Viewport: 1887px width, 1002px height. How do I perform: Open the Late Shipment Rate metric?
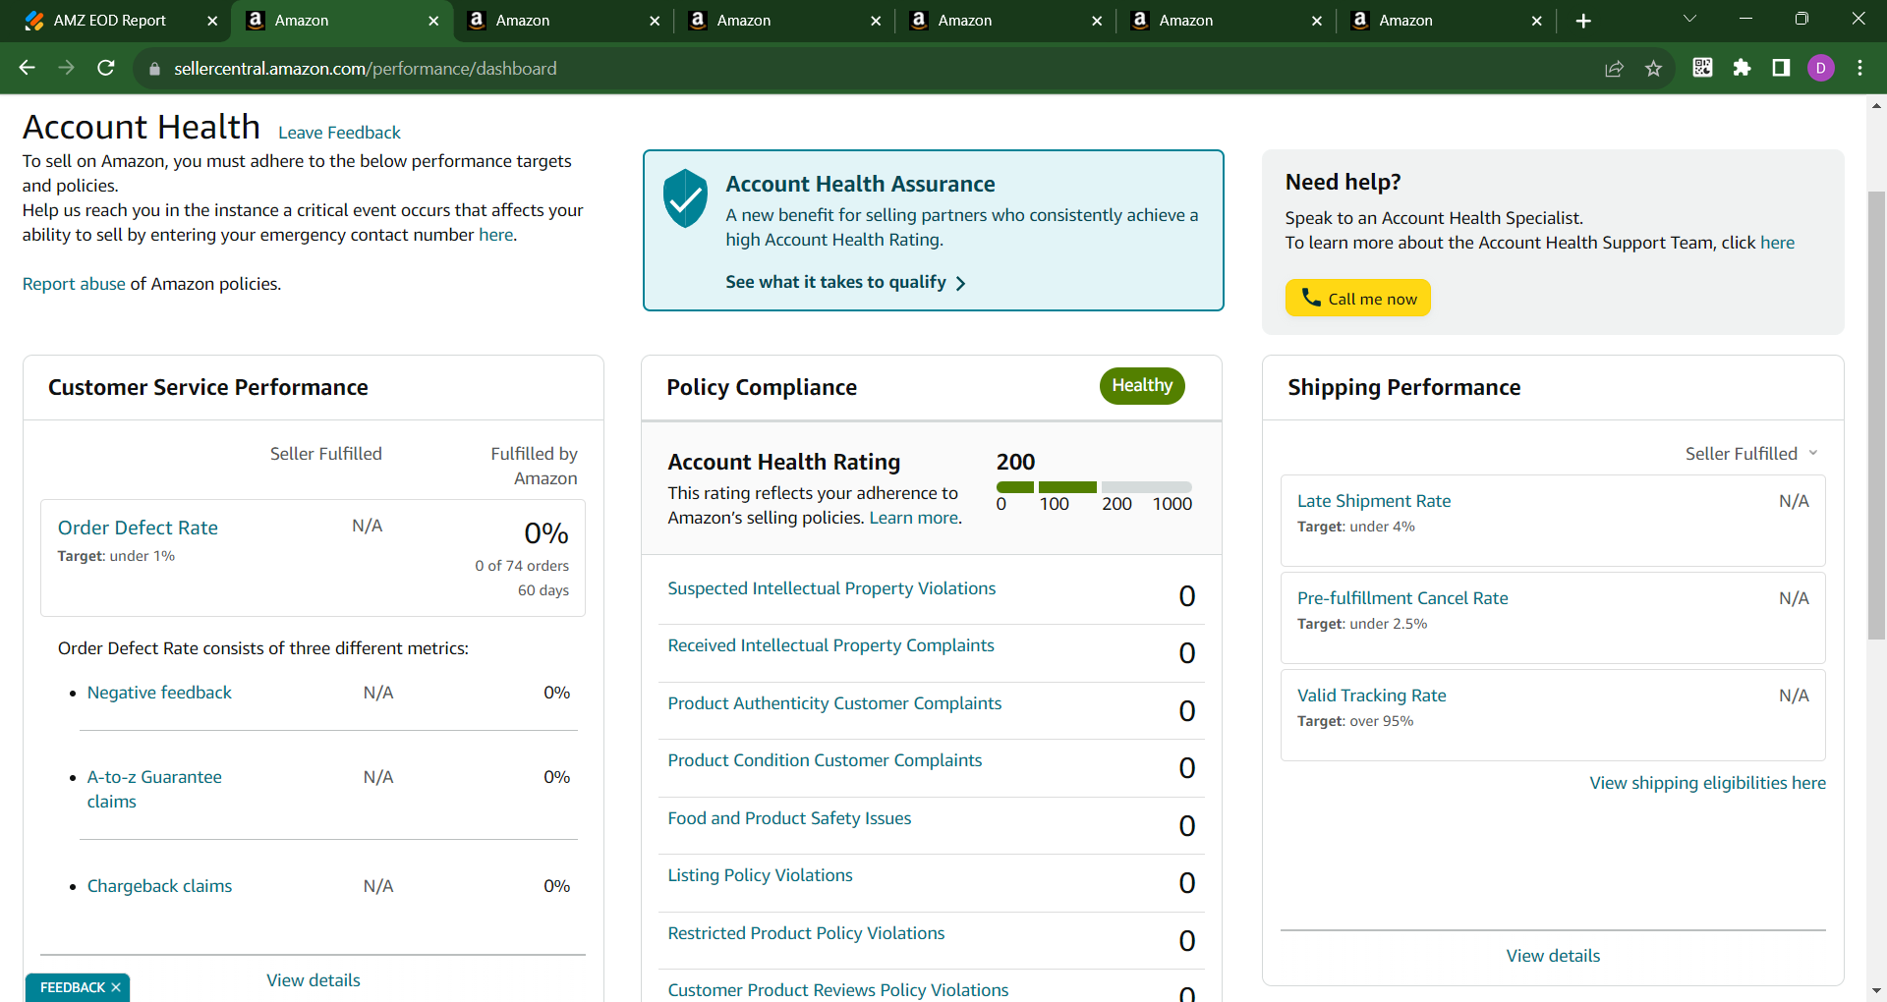1374,501
